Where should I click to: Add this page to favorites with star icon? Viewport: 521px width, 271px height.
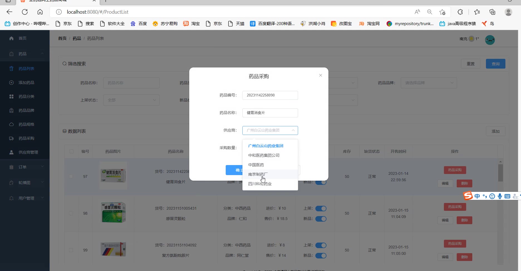[x=442, y=12]
